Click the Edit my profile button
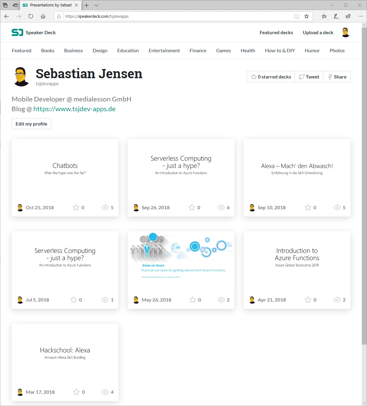This screenshot has width=367, height=406. (x=31, y=124)
